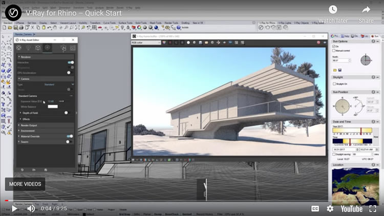Click the Undo arrow icon in Rhino toolbar

pyautogui.click(x=50, y=28)
